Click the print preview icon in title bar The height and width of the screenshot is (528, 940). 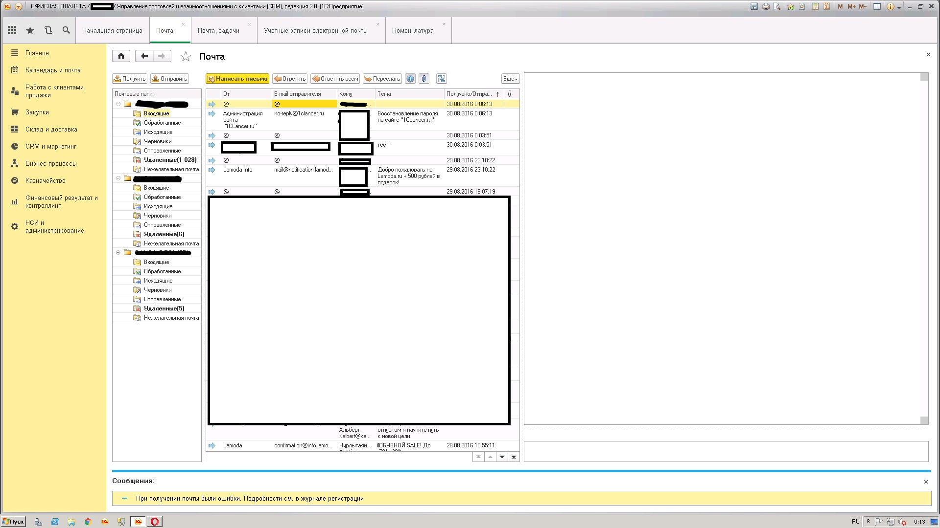(777, 6)
